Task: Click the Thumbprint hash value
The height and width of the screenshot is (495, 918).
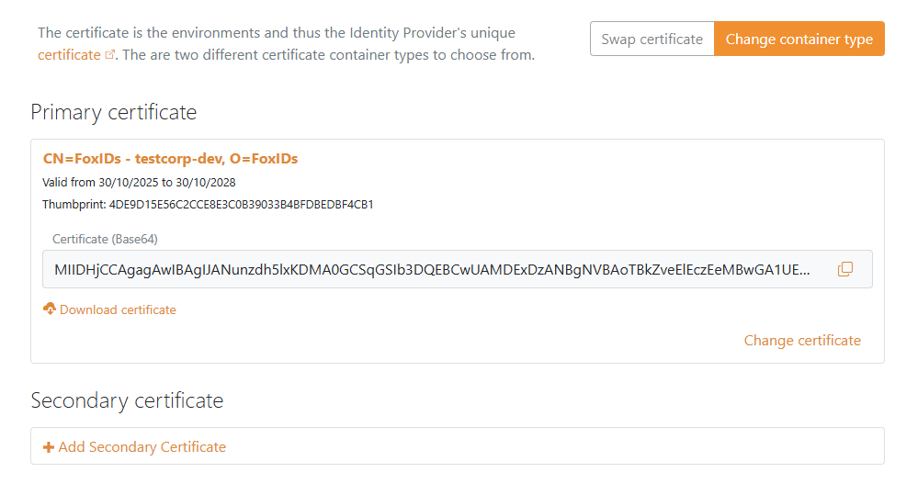Action: click(241, 204)
